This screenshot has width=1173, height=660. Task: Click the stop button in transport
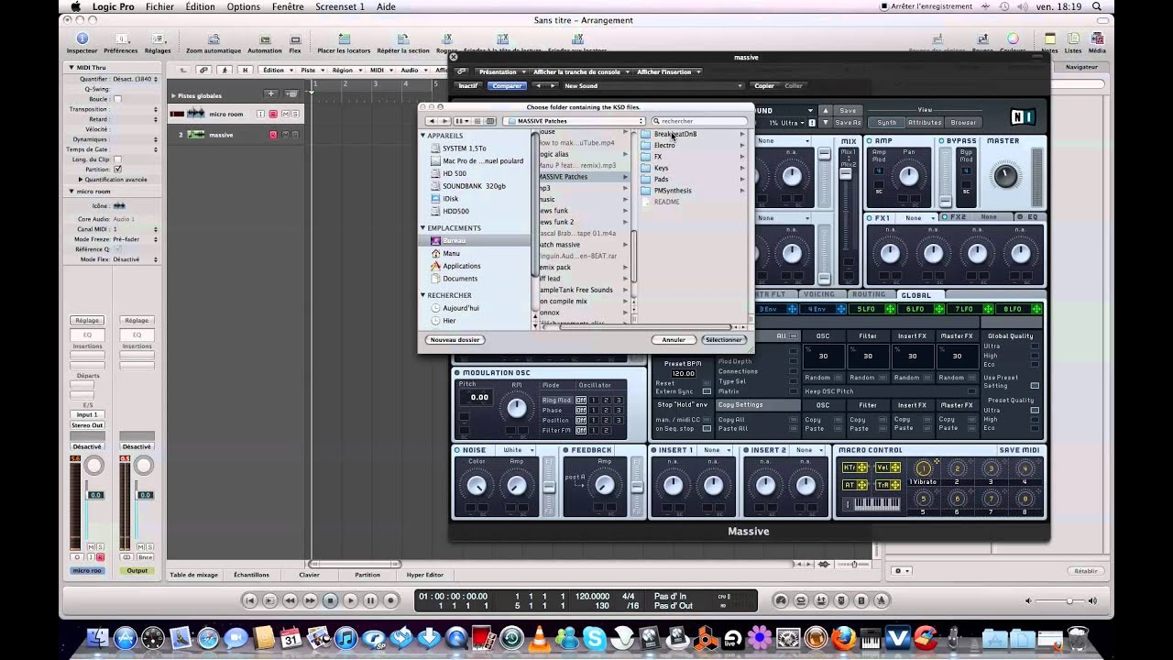(330, 600)
